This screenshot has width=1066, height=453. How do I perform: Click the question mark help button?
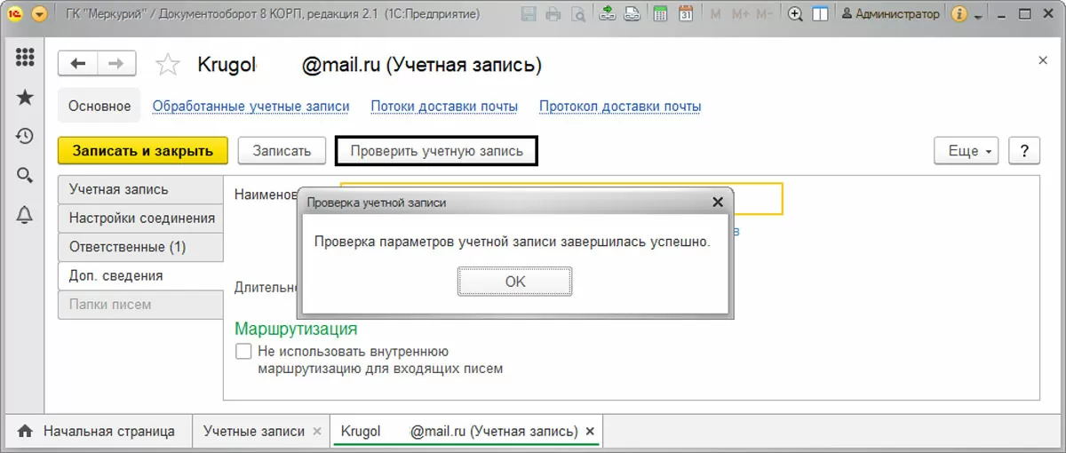[1024, 151]
